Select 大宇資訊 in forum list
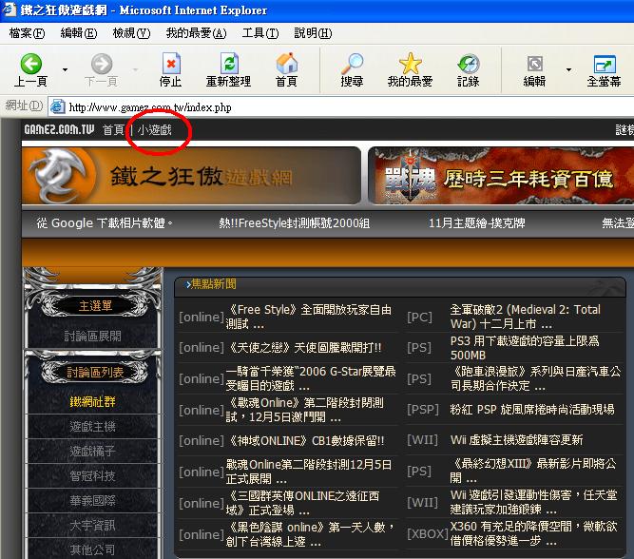This screenshot has width=634, height=559. pyautogui.click(x=92, y=526)
